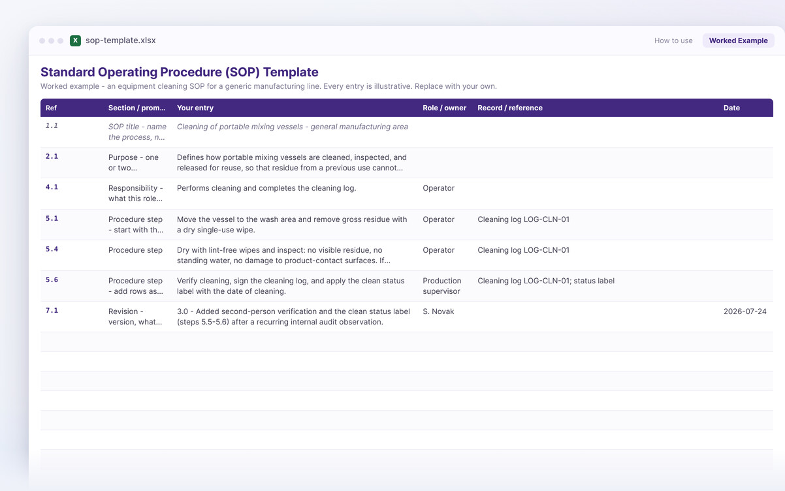The height and width of the screenshot is (491, 785).
Task: Click the Your entry column header
Action: click(x=195, y=108)
